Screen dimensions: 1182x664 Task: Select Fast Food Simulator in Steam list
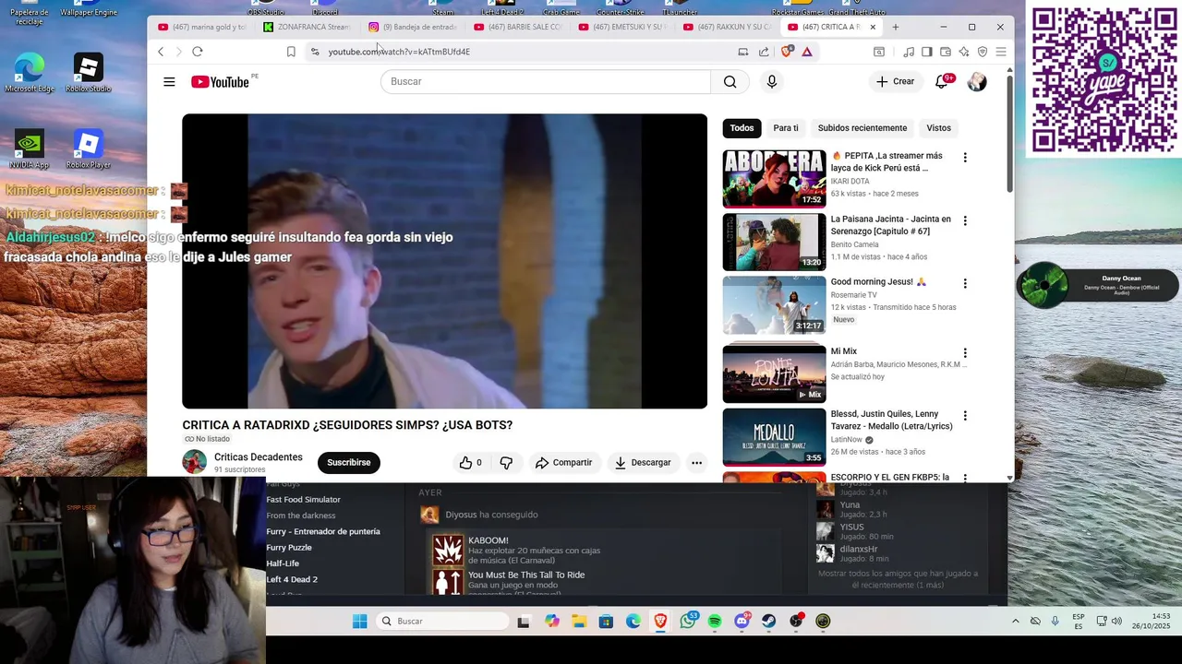(x=304, y=500)
